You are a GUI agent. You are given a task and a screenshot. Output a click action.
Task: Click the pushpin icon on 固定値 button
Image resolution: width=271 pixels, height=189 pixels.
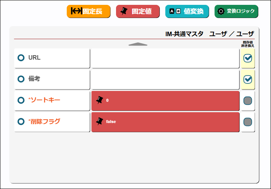pos(124,12)
